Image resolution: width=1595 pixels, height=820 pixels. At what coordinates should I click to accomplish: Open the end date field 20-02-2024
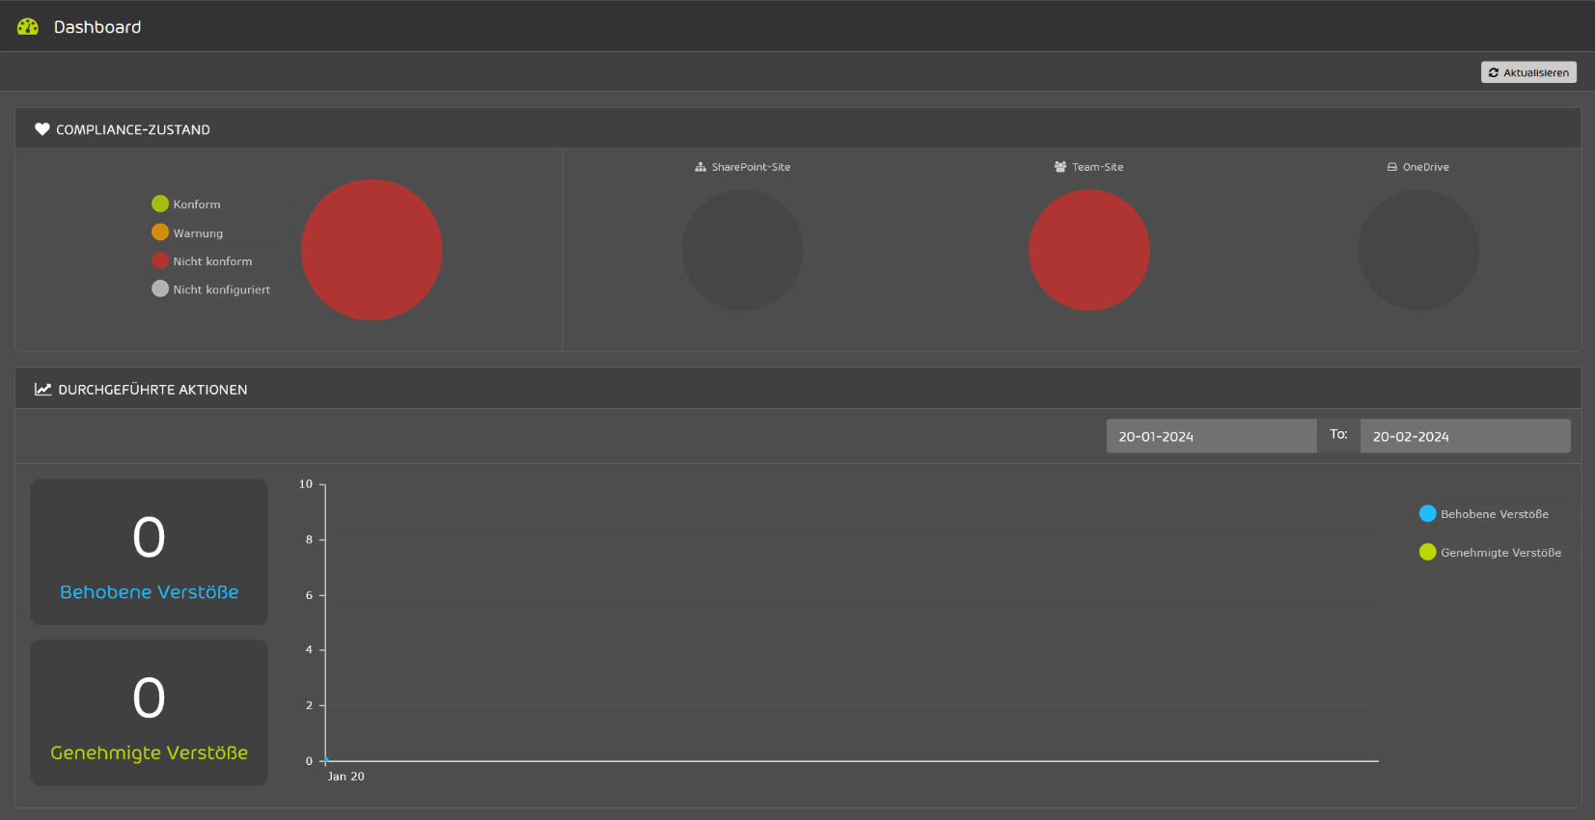click(1465, 436)
